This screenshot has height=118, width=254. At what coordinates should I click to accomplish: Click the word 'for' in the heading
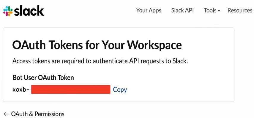(89, 45)
